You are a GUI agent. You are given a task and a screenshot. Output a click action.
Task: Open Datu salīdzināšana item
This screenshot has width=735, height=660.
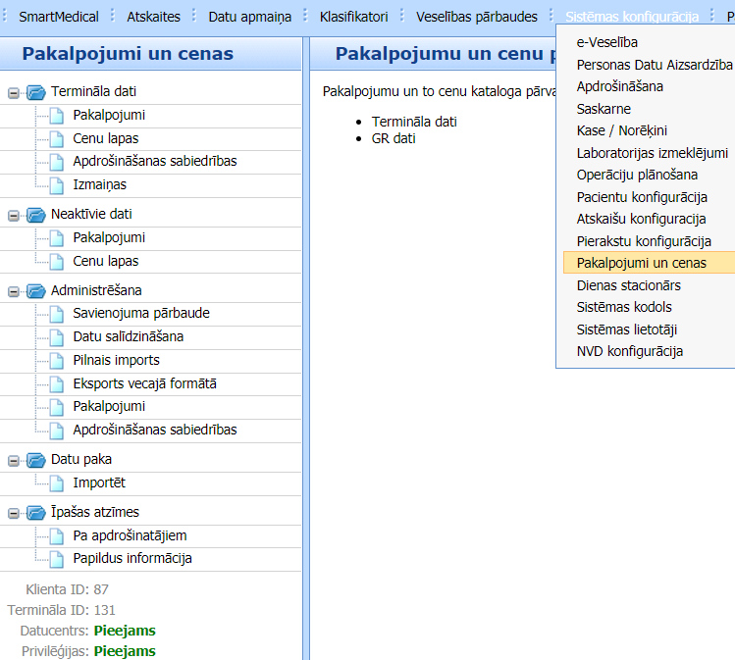128,336
